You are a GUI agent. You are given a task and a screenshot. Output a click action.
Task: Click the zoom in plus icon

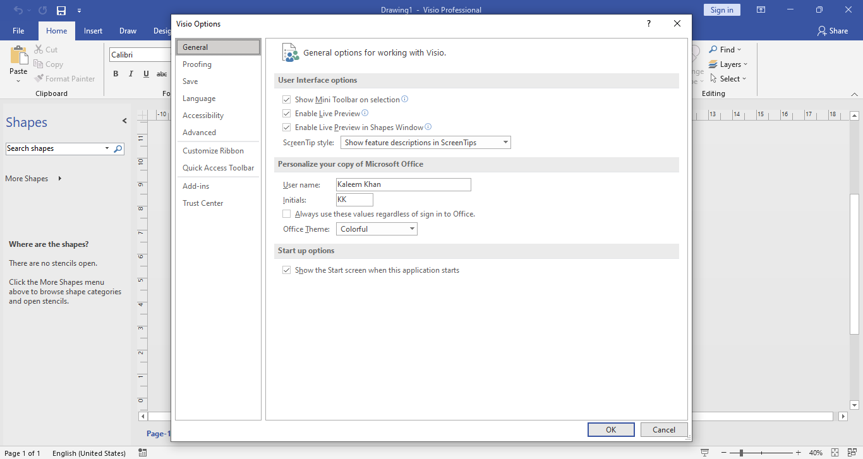pyautogui.click(x=799, y=453)
